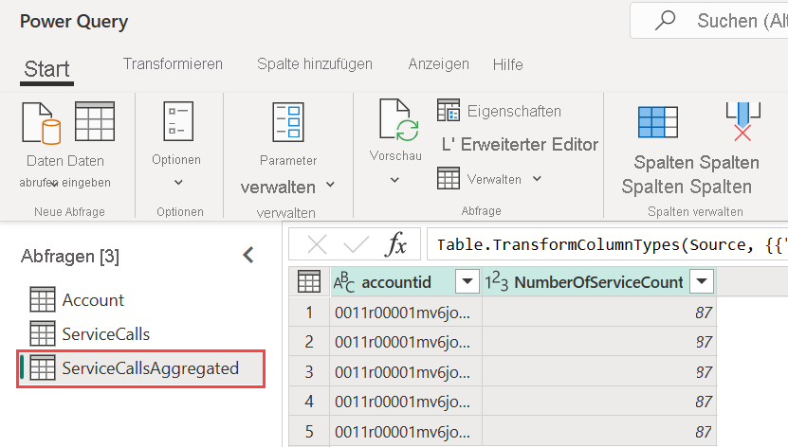Switch to the Transformieren tab
788x447 pixels.
point(173,63)
